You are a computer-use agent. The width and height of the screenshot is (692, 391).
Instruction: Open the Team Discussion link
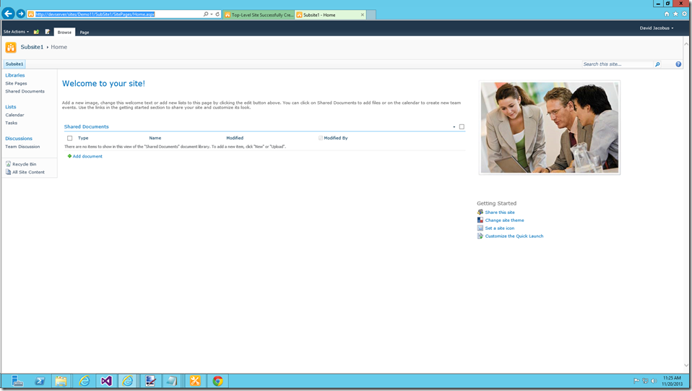(x=22, y=146)
